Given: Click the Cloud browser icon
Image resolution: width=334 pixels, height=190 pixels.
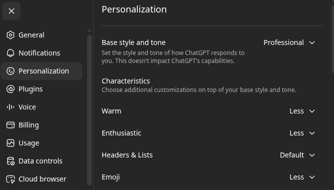Looking at the screenshot, I should click(11, 179).
